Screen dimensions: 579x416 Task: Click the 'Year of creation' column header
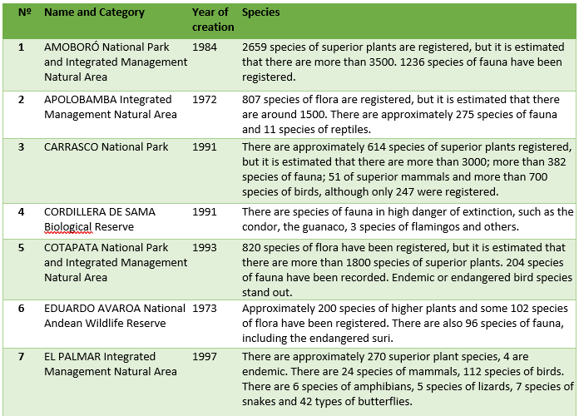[213, 20]
